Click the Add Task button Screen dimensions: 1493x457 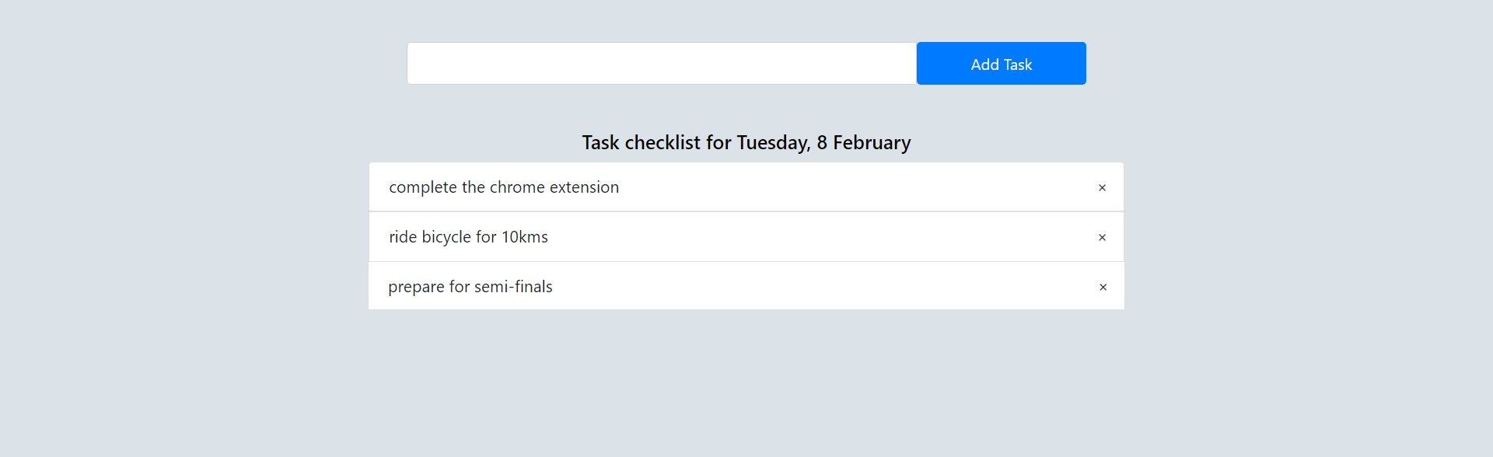1001,63
